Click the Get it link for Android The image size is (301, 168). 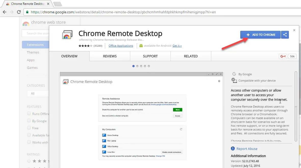click(177, 46)
